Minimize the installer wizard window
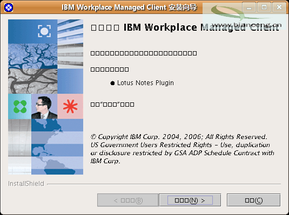289x215 pixels. point(249,8)
